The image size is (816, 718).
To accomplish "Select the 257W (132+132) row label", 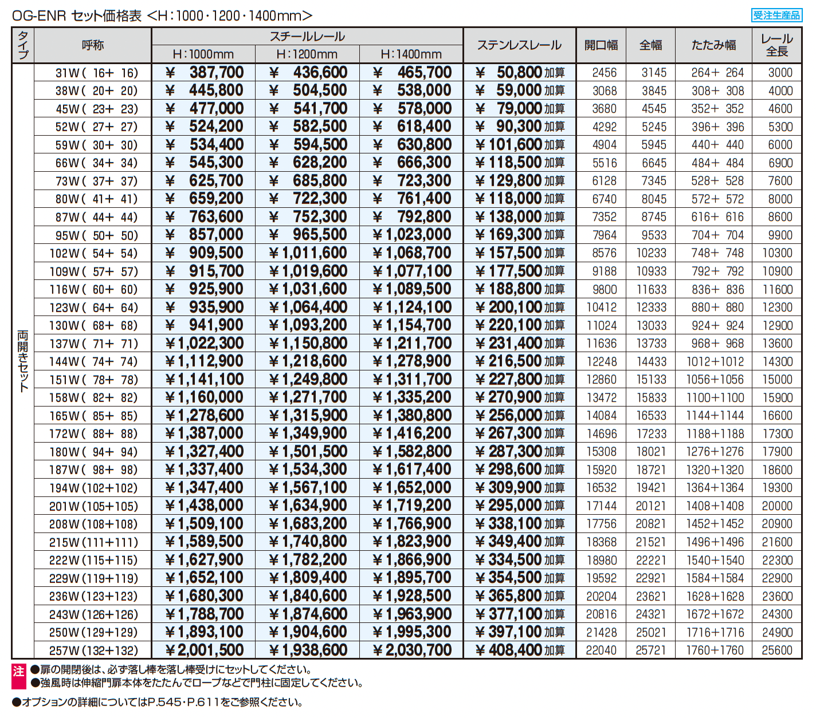I will (93, 651).
